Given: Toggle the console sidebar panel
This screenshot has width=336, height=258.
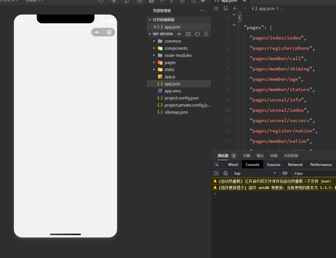Looking at the screenshot, I should tap(216, 173).
